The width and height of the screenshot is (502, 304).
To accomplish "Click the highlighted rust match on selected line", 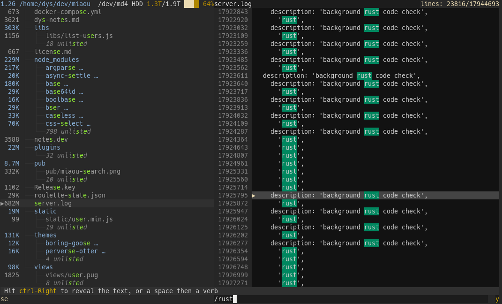I will (371, 195).
